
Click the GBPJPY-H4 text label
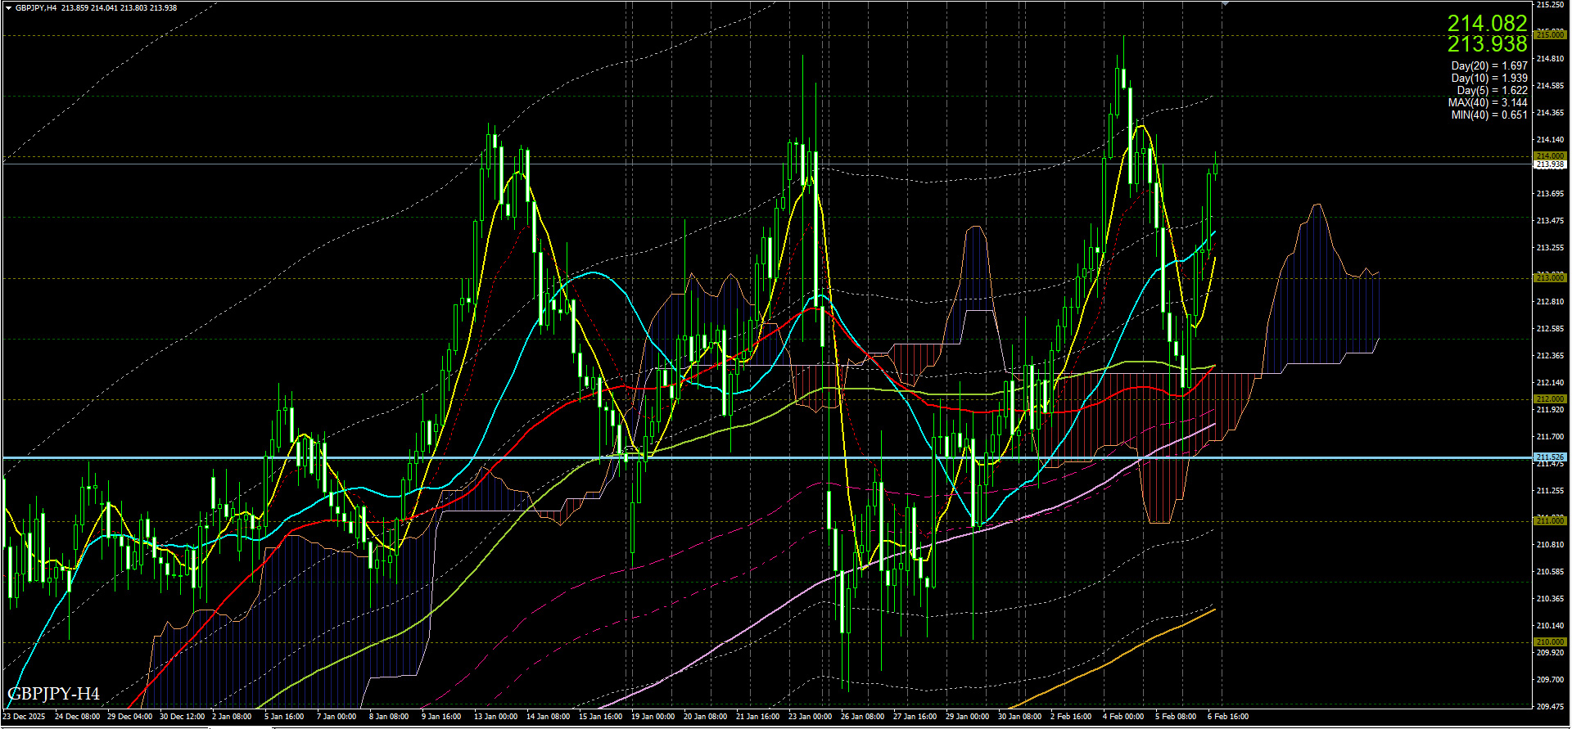[54, 695]
